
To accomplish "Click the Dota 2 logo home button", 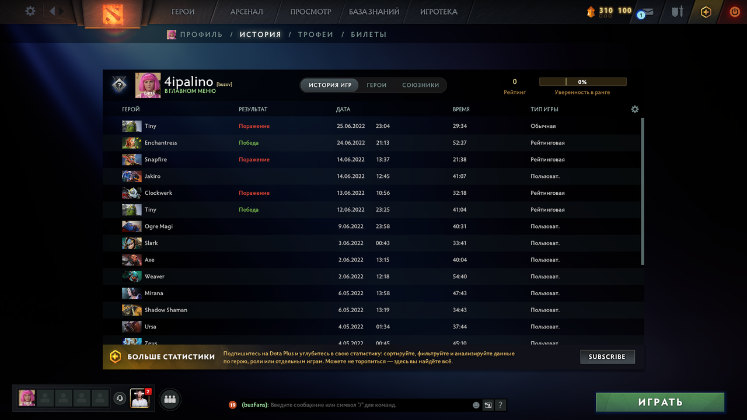I will tap(112, 13).
